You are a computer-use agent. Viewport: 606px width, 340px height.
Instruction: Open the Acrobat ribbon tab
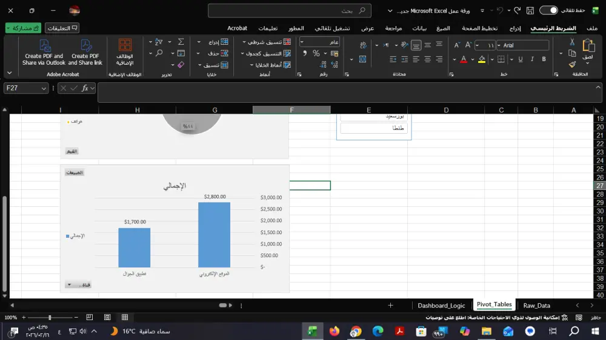click(237, 28)
